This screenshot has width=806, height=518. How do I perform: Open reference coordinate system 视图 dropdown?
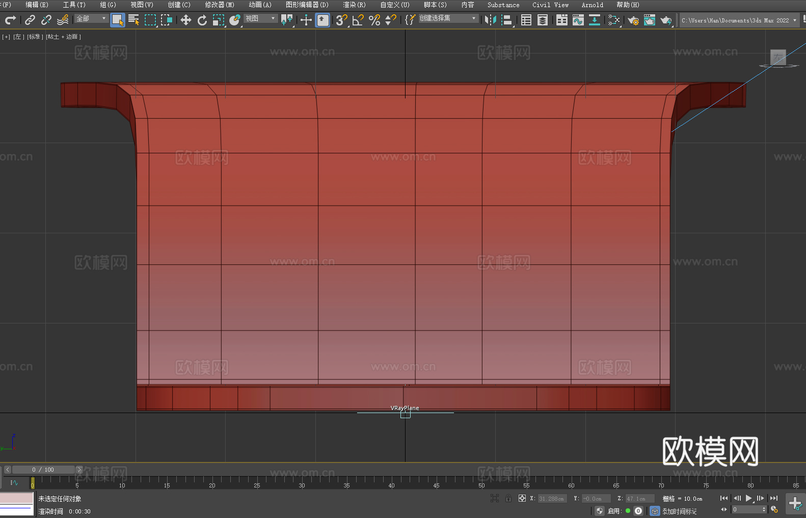pyautogui.click(x=260, y=18)
